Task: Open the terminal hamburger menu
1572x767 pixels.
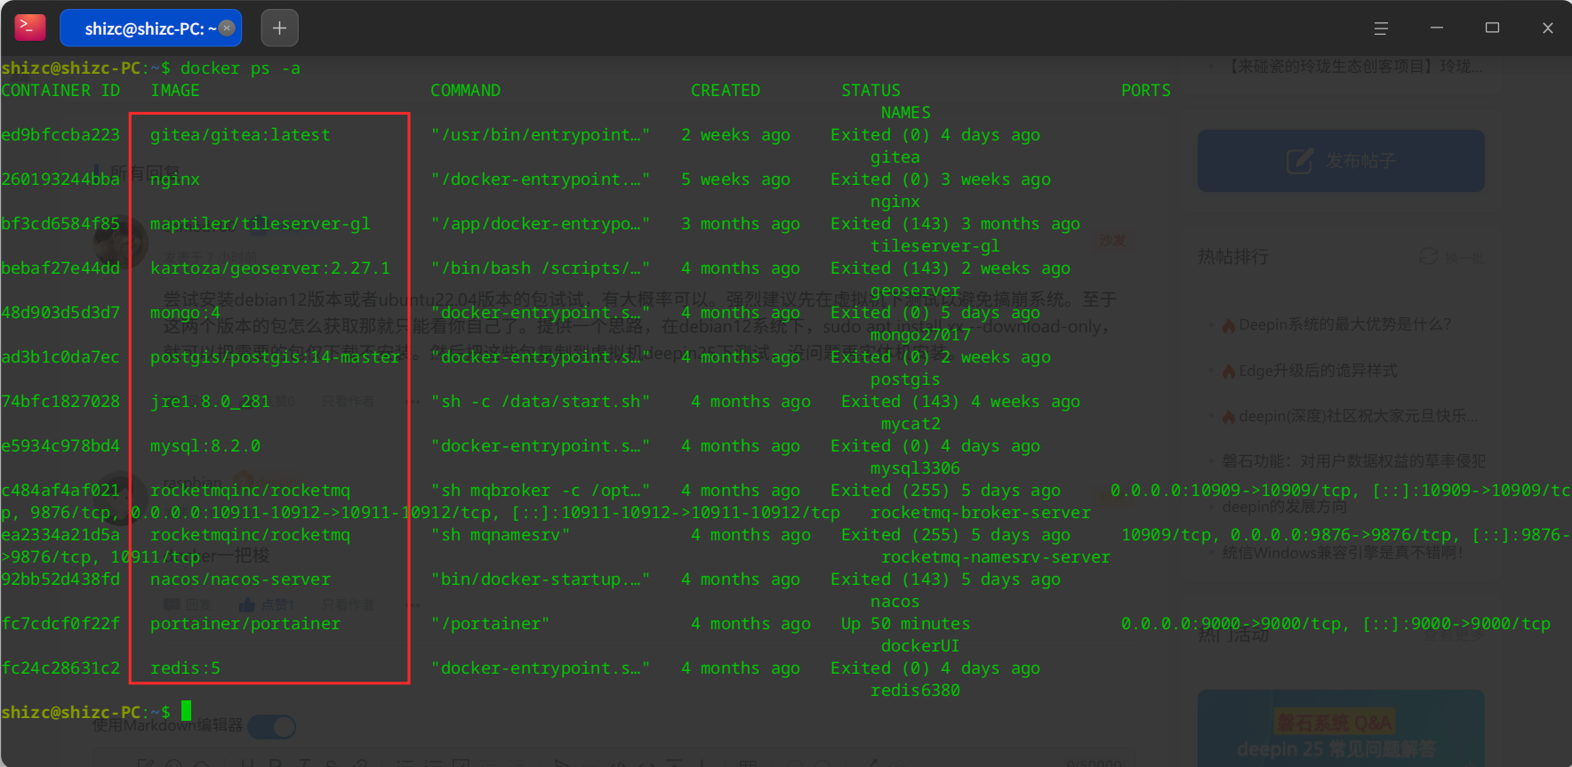Action: [x=1381, y=28]
